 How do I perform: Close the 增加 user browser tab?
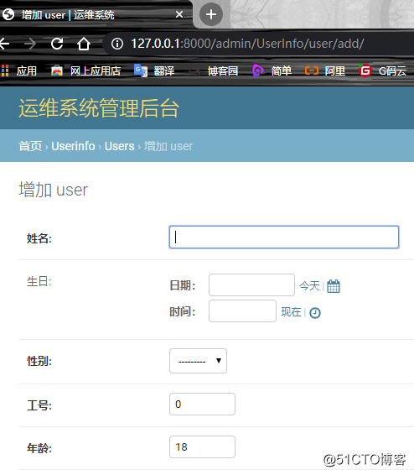pyautogui.click(x=179, y=14)
